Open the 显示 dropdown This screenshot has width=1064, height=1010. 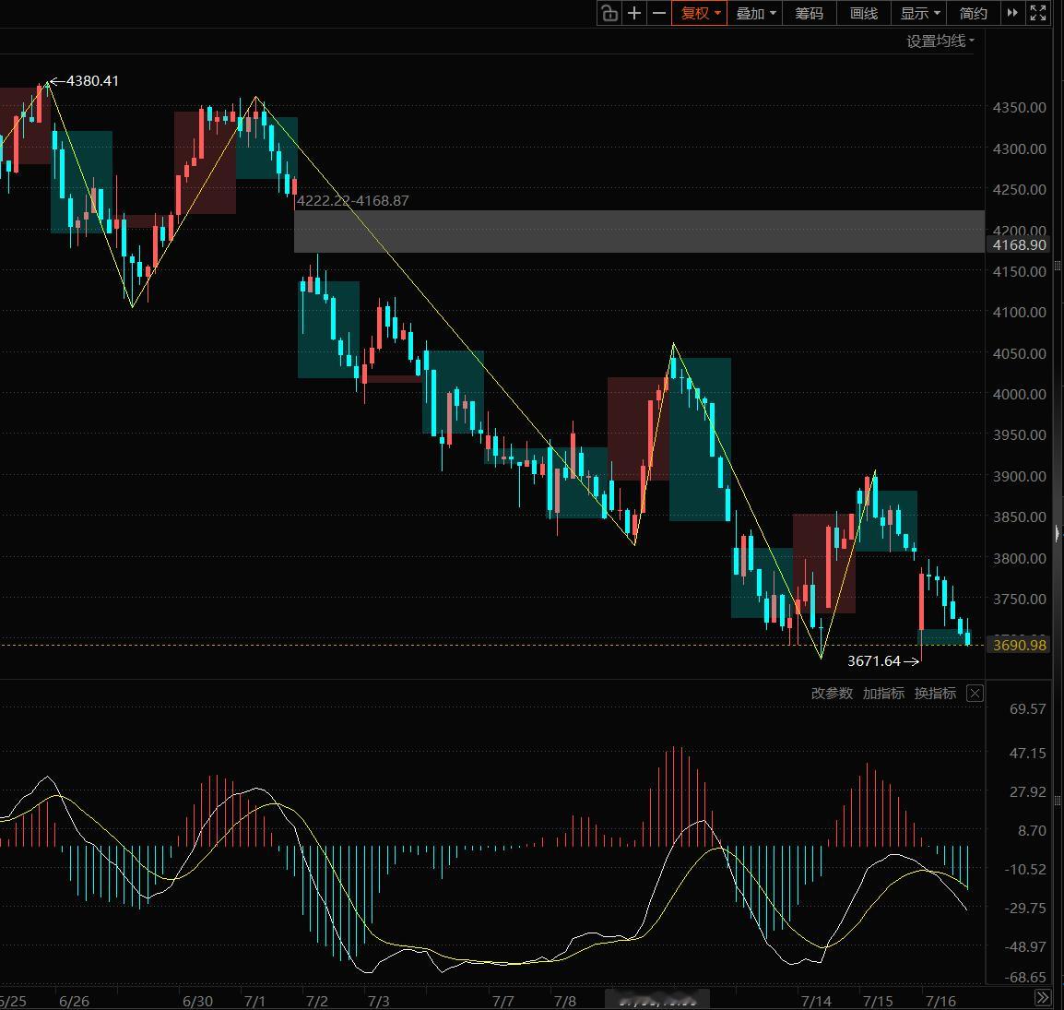click(x=919, y=13)
